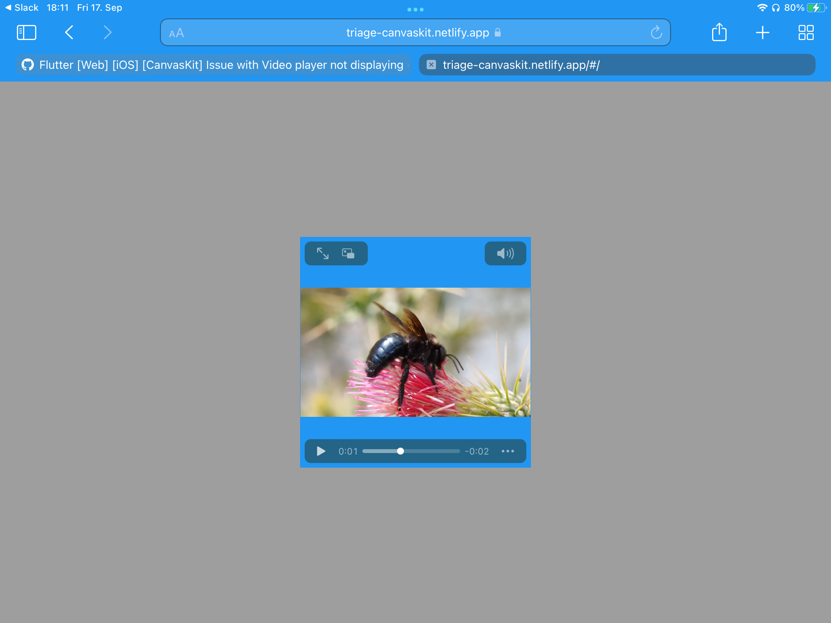
Task: Open the share sheet icon
Action: coord(719,32)
